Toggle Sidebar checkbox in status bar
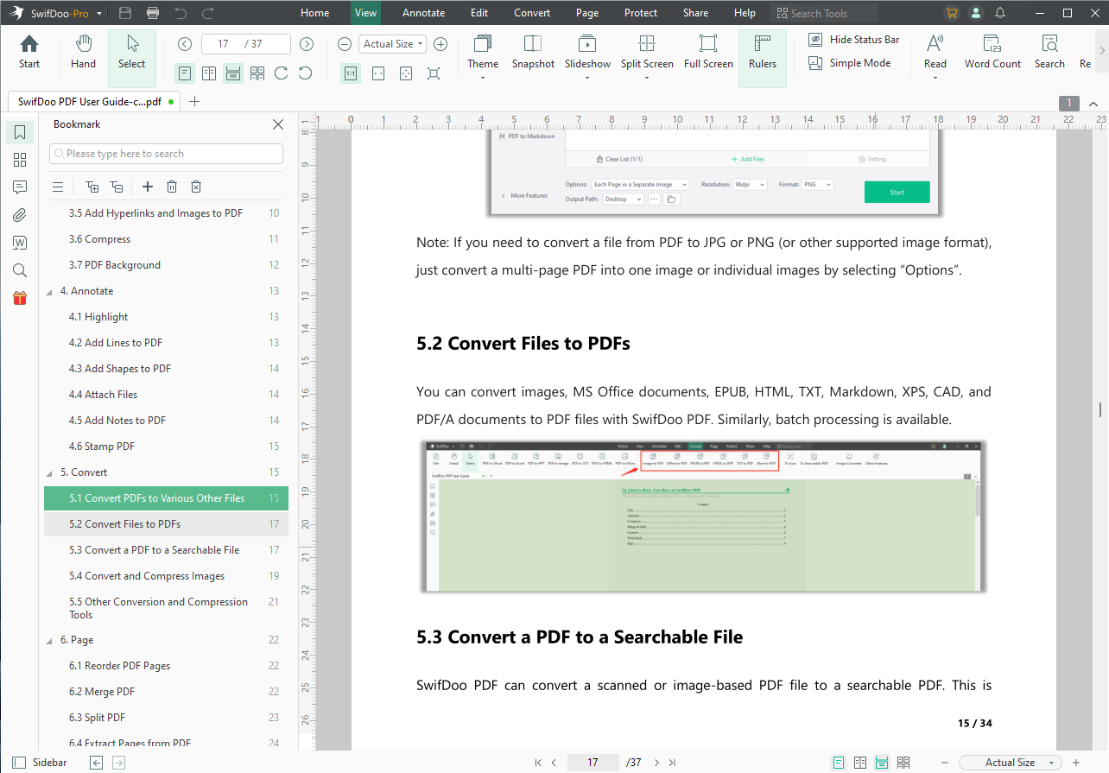1109x773 pixels. pos(19,763)
